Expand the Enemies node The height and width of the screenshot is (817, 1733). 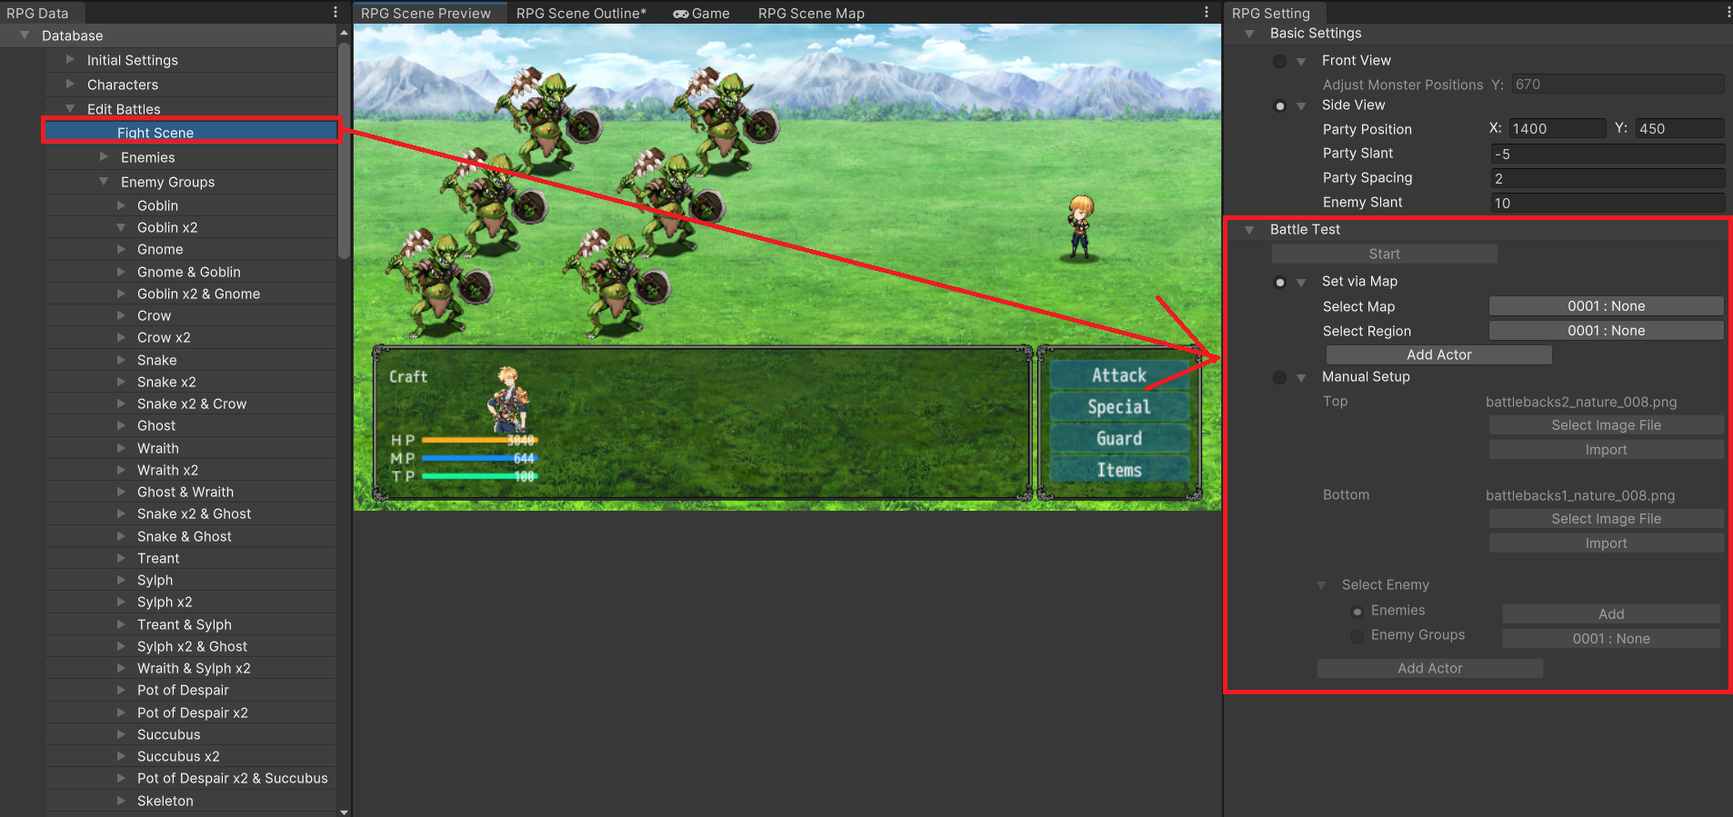tap(104, 157)
